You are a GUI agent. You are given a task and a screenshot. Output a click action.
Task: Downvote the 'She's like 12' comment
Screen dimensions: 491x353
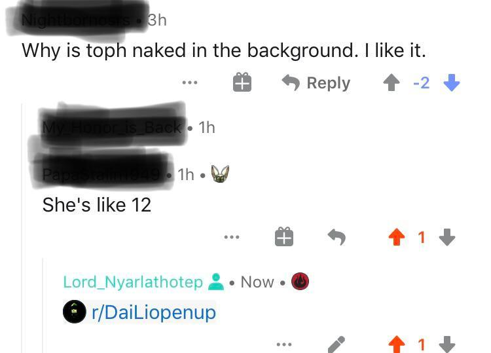click(447, 237)
